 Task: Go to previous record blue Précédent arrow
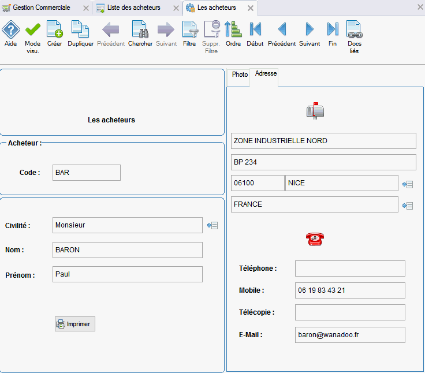tap(282, 34)
